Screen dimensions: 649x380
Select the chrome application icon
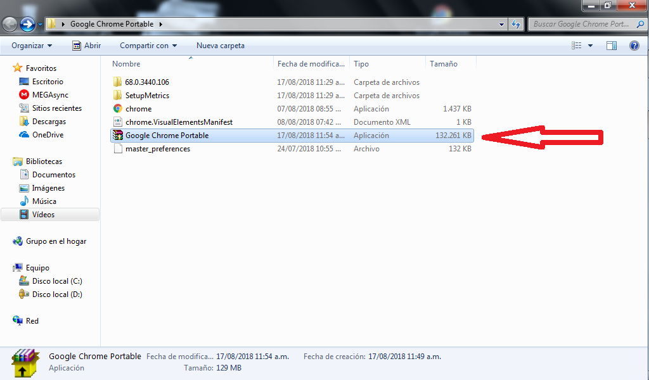118,109
